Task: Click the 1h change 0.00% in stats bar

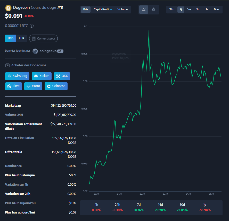Action: pyautogui.click(x=96, y=210)
